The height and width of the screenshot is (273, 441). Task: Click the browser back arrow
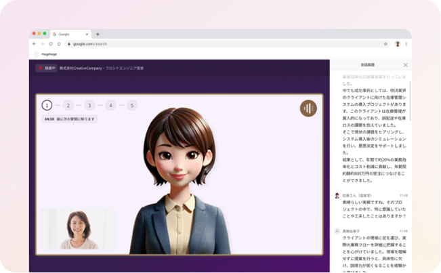pyautogui.click(x=35, y=43)
